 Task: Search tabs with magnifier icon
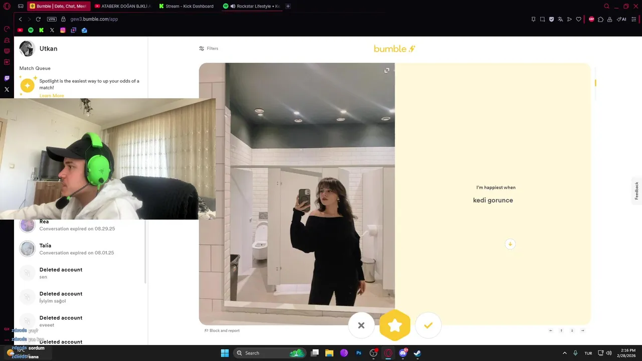pos(606,6)
